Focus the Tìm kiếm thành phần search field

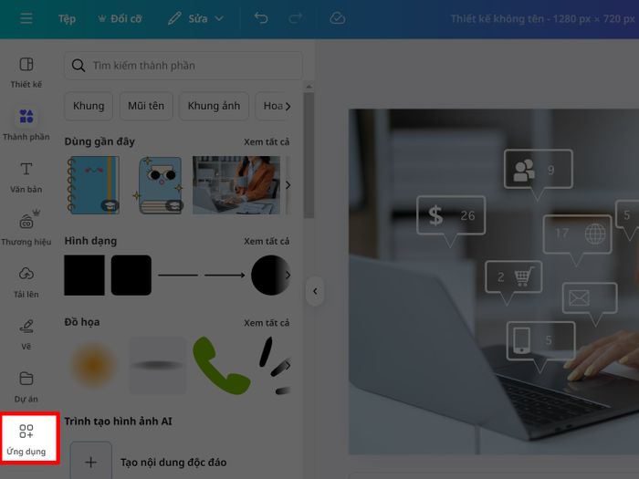point(183,65)
